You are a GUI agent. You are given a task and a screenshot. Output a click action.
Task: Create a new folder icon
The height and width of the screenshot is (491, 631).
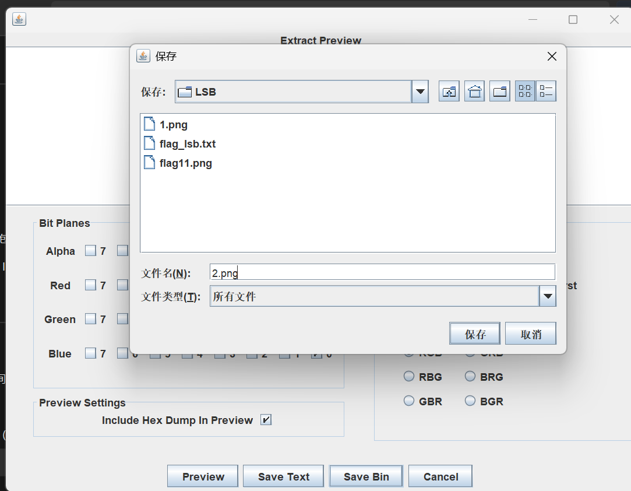tap(500, 91)
